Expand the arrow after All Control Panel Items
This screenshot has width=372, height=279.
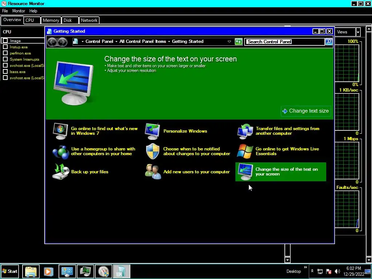(169, 41)
